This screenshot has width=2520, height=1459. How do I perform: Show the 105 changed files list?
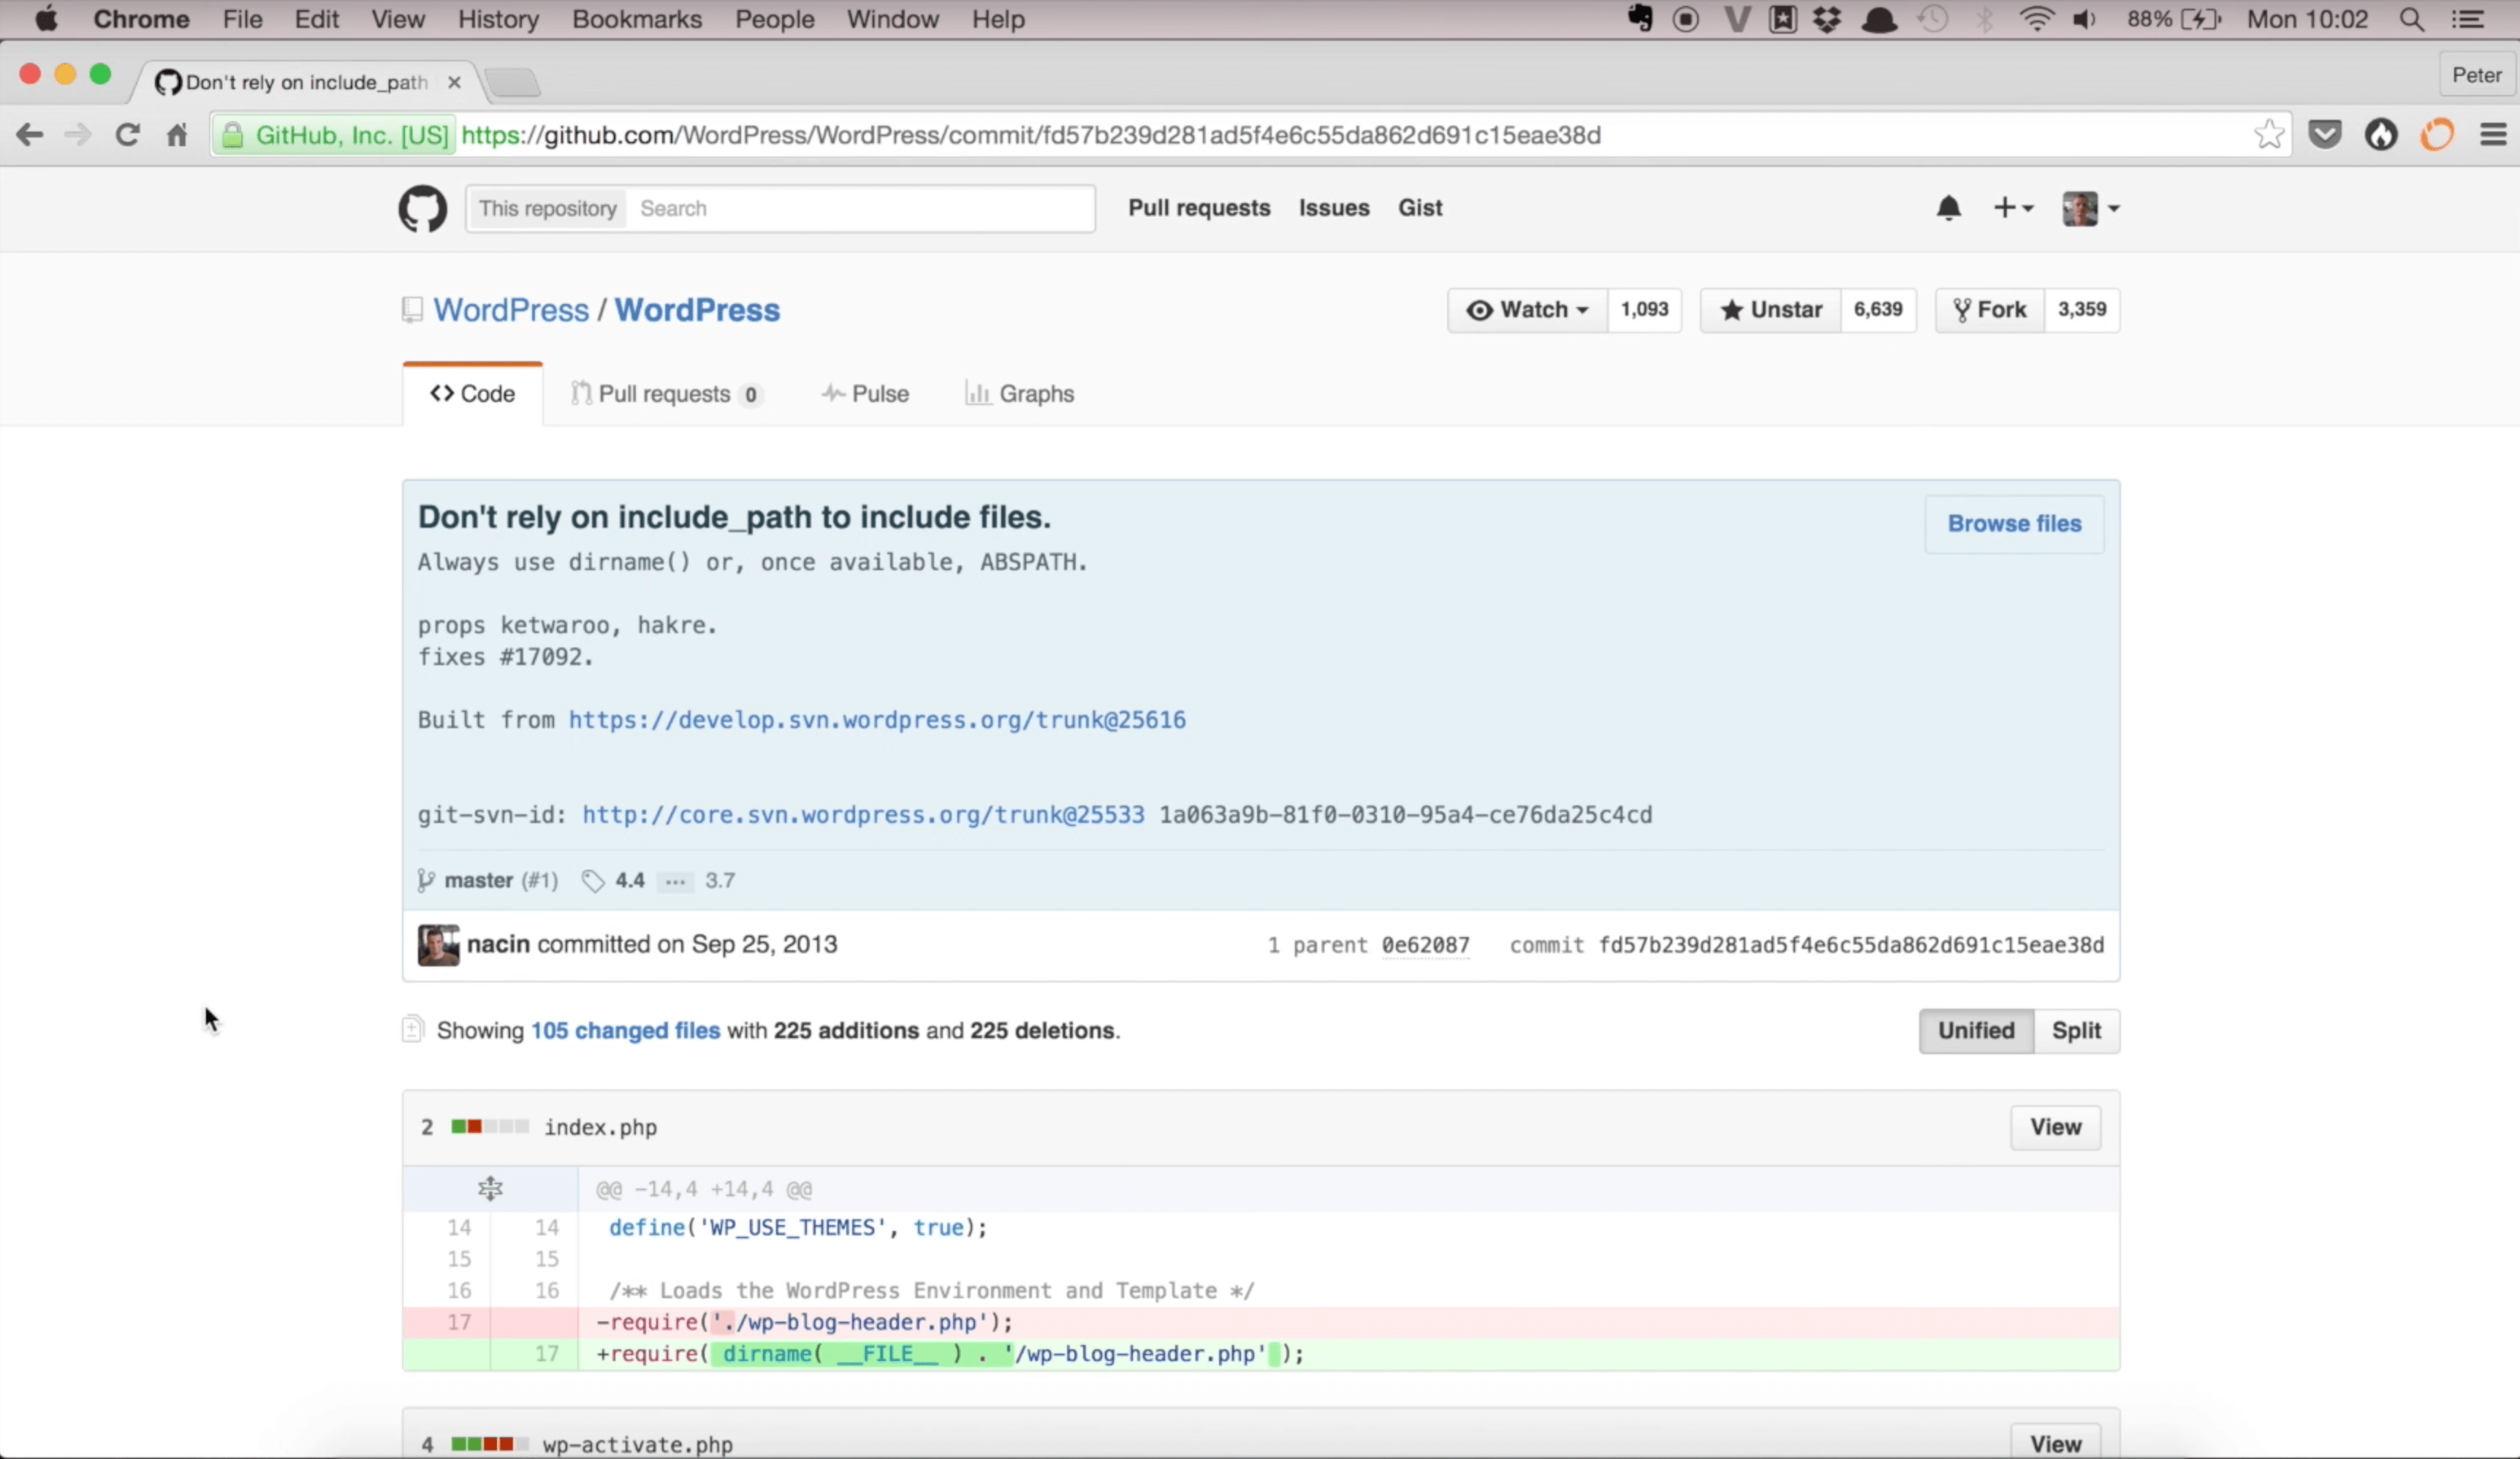click(x=625, y=1031)
